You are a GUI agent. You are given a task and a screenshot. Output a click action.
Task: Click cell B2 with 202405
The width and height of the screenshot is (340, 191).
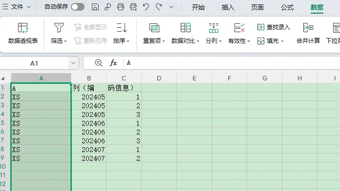pyautogui.click(x=89, y=96)
